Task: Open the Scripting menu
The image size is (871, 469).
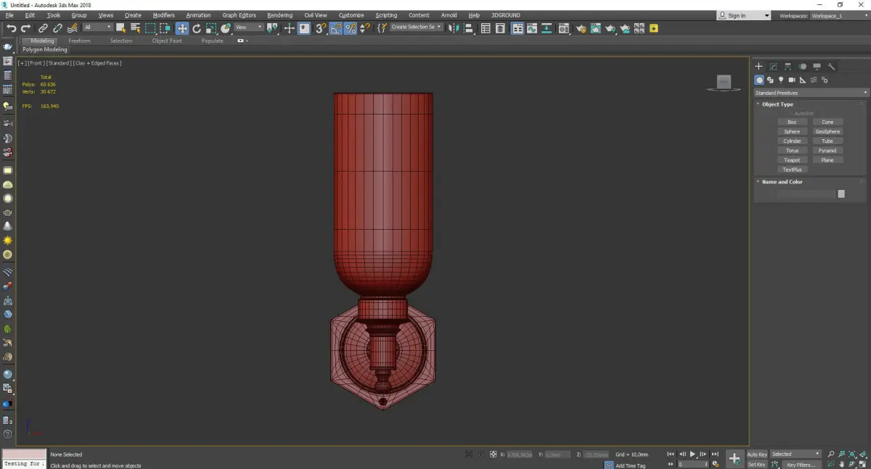Action: 386,15
